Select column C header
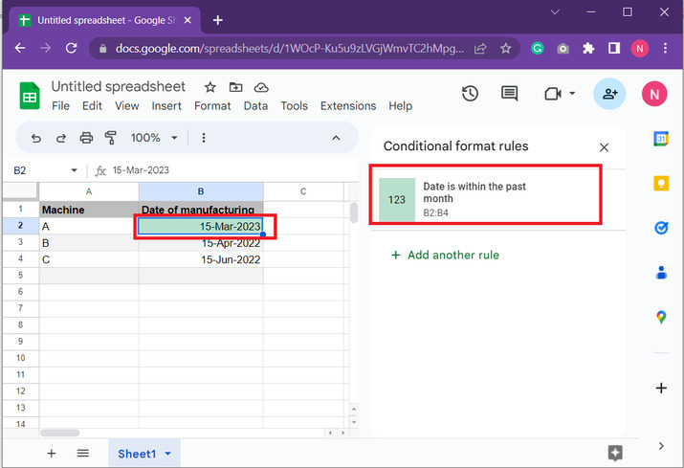This screenshot has height=468, width=684. click(303, 191)
